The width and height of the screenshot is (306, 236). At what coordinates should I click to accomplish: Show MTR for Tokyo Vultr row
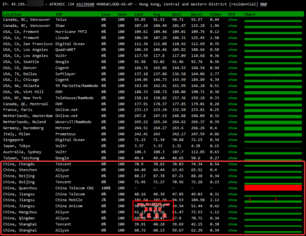pos(233,146)
